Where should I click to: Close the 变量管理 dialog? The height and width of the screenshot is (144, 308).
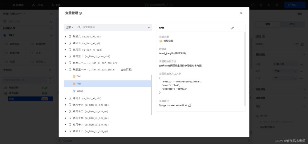point(241,13)
